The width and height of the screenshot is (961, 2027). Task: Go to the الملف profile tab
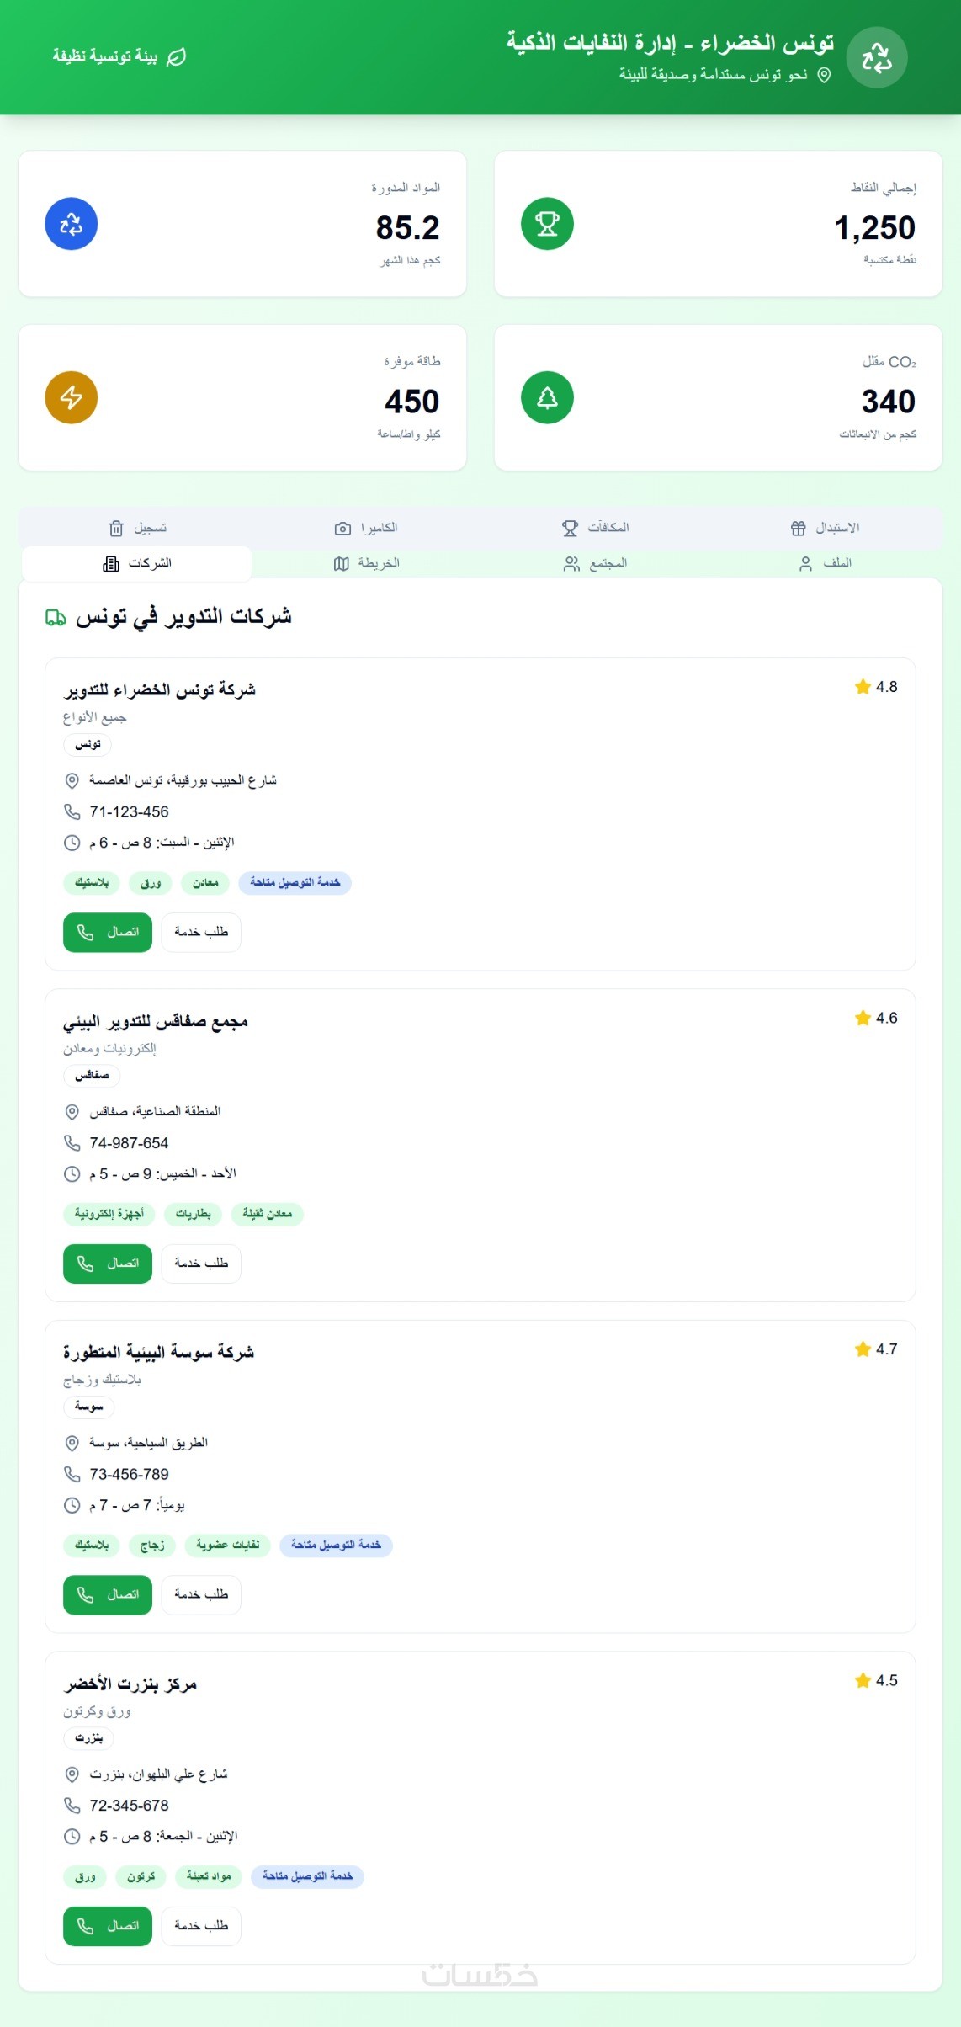pyautogui.click(x=826, y=563)
